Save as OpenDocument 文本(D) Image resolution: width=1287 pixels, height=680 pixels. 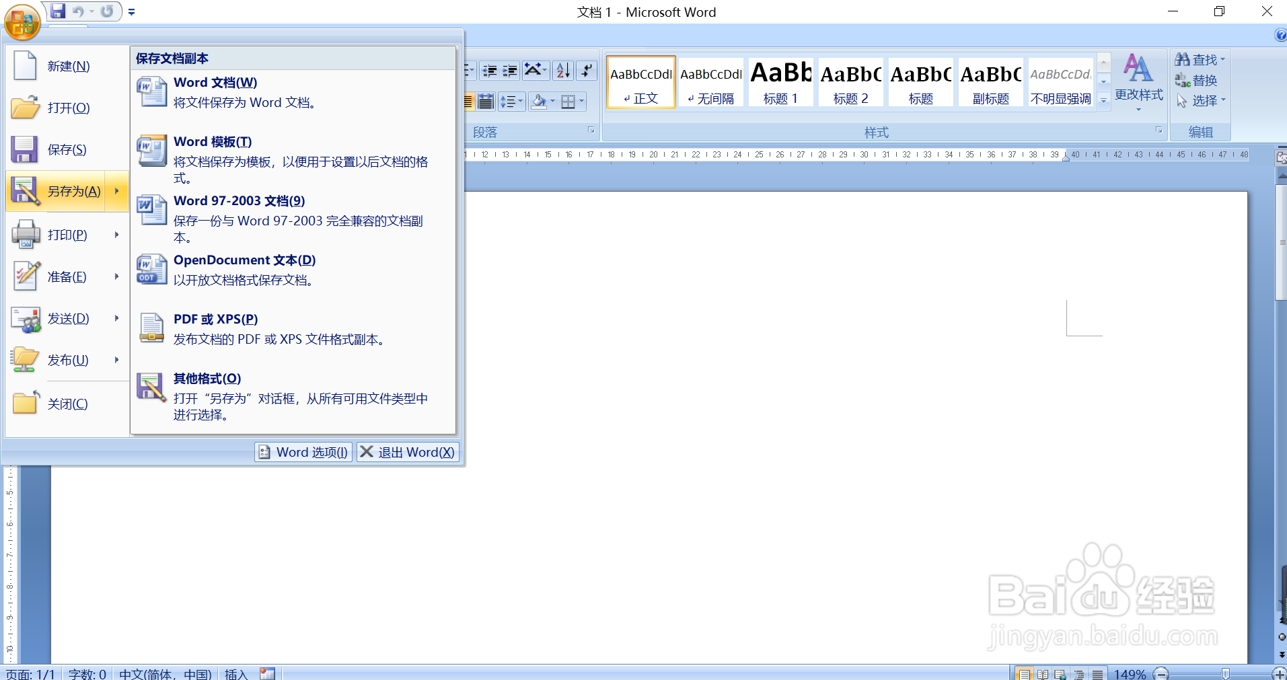coord(293,270)
